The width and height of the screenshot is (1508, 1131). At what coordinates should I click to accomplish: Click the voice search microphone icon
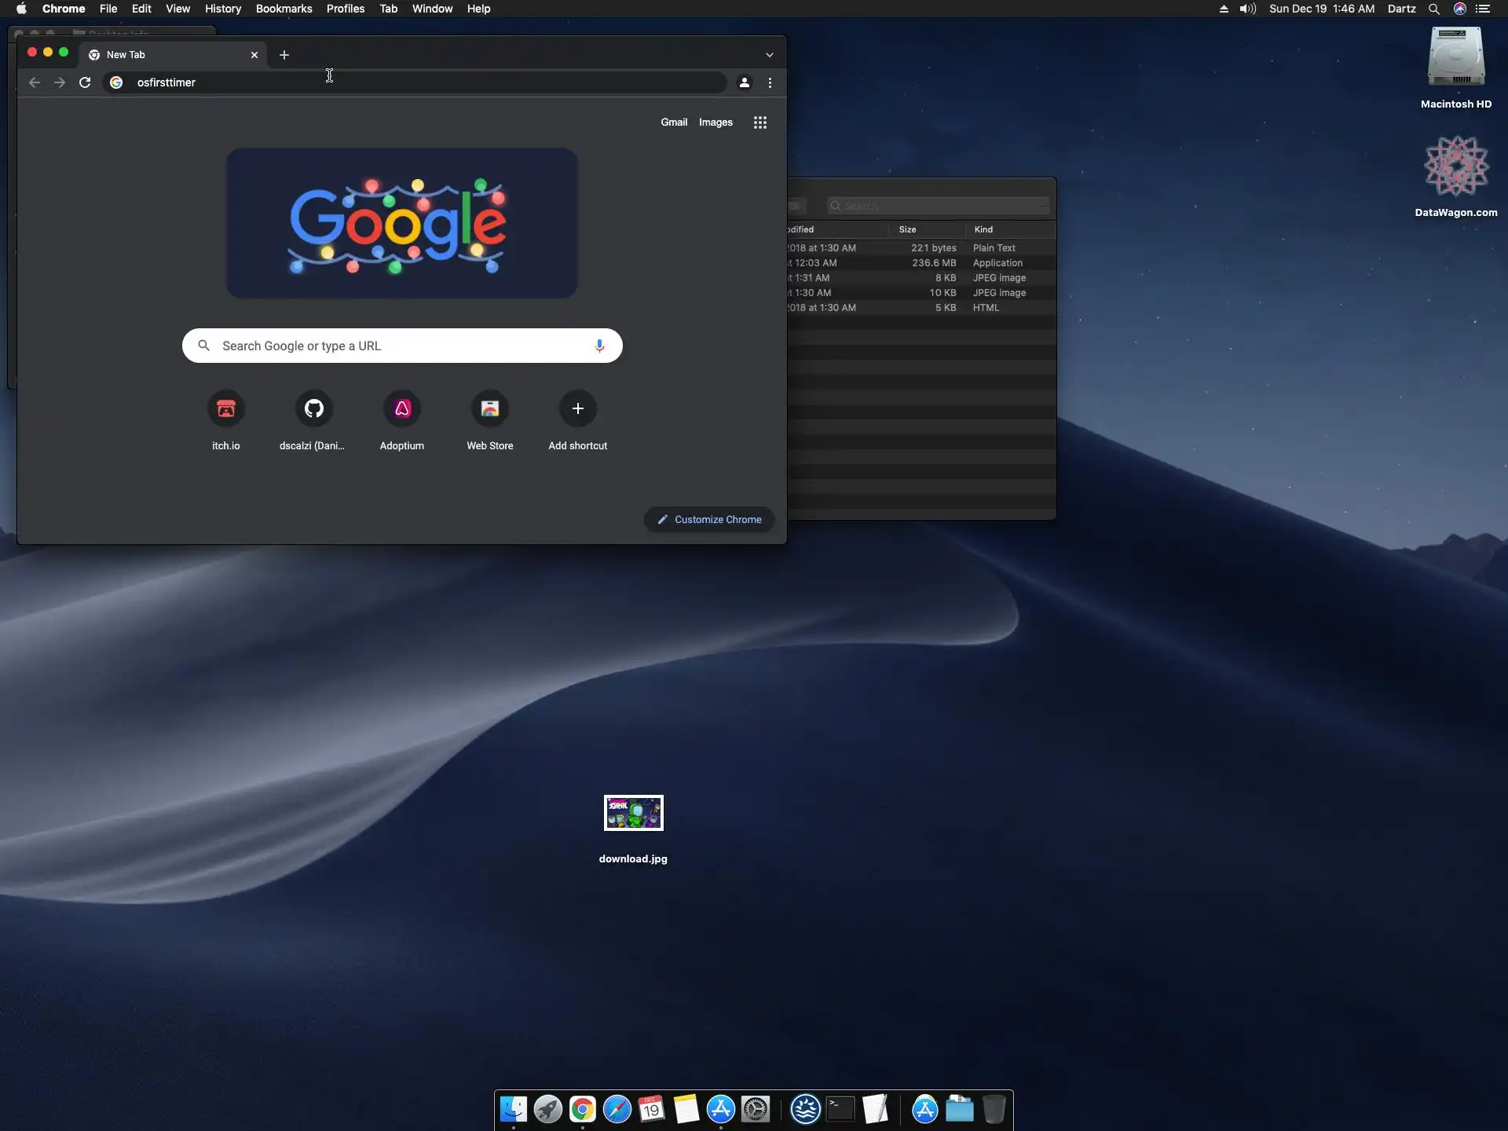tap(599, 346)
